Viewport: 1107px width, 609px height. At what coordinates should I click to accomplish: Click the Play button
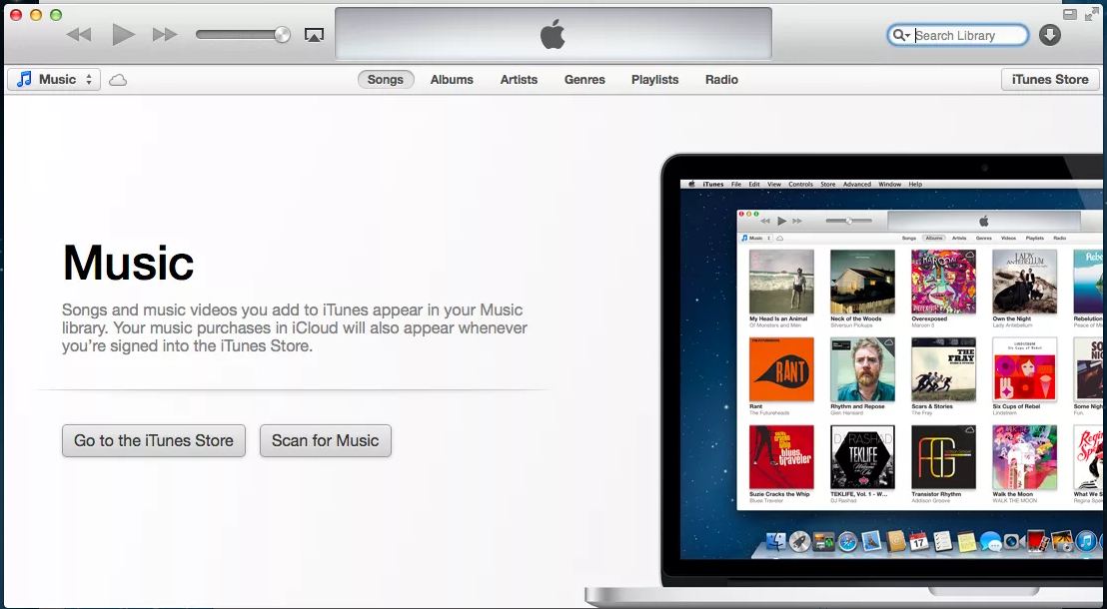tap(123, 35)
